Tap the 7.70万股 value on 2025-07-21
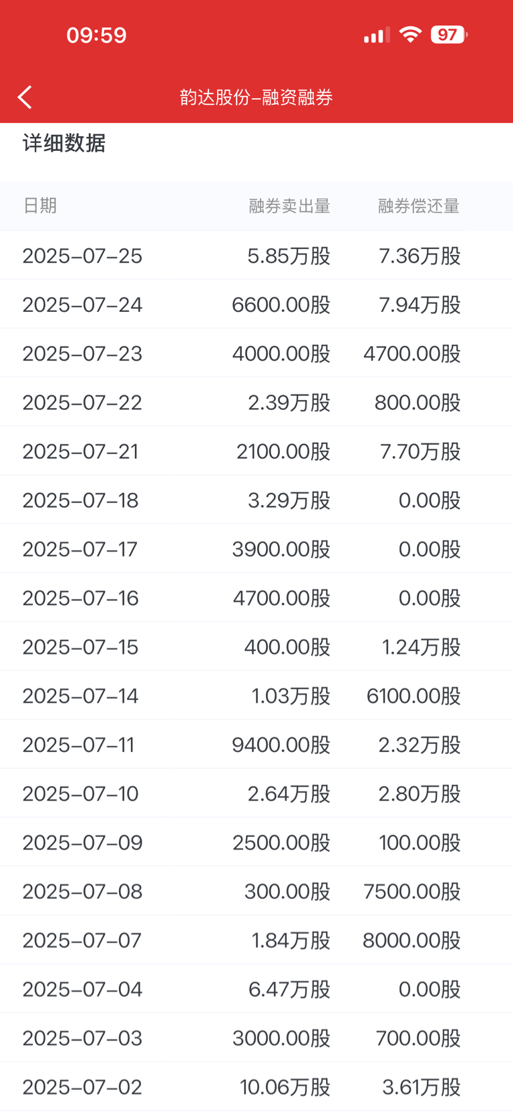 pyautogui.click(x=420, y=451)
